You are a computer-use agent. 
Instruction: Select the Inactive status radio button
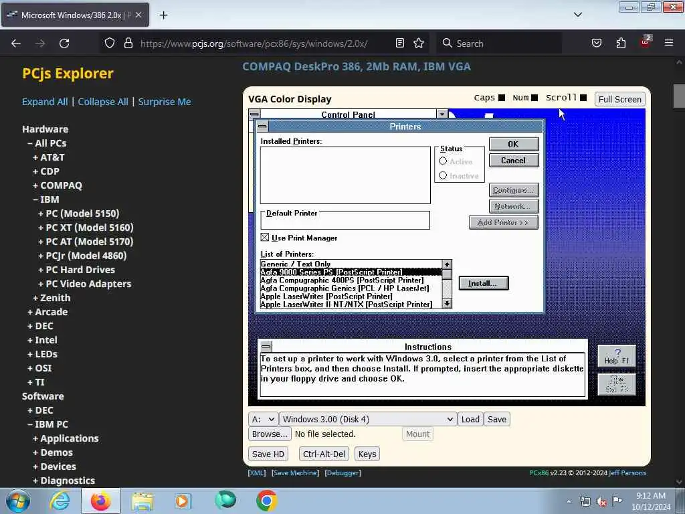[443, 176]
